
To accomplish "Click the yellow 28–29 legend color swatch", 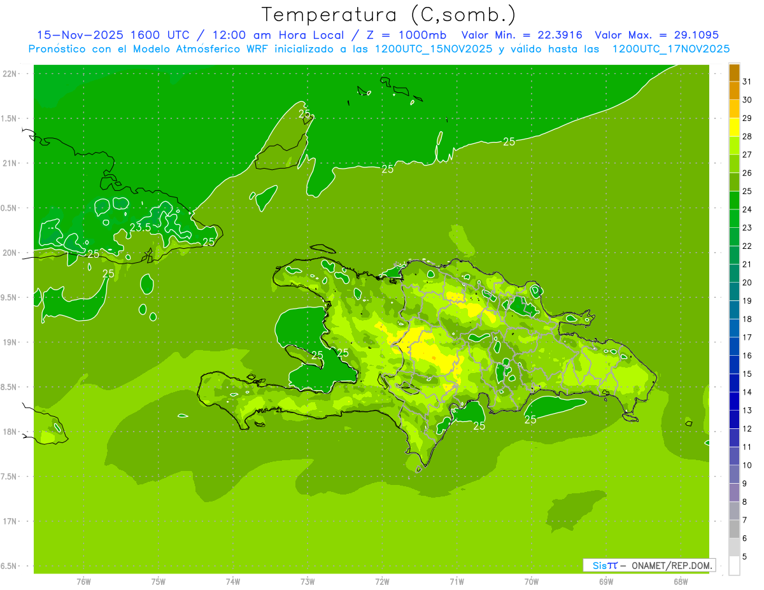I will click(x=734, y=127).
